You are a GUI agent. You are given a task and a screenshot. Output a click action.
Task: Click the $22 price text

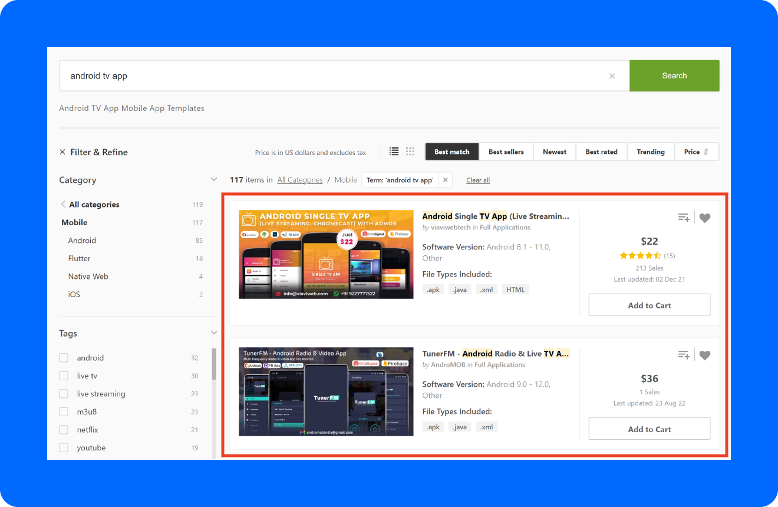tap(650, 241)
